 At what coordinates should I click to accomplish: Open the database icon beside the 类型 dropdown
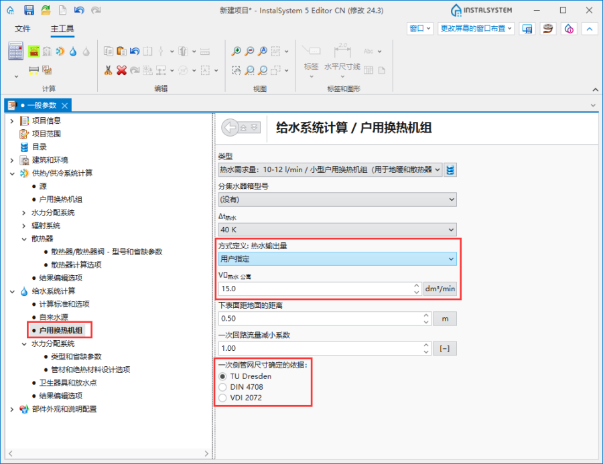coord(450,169)
